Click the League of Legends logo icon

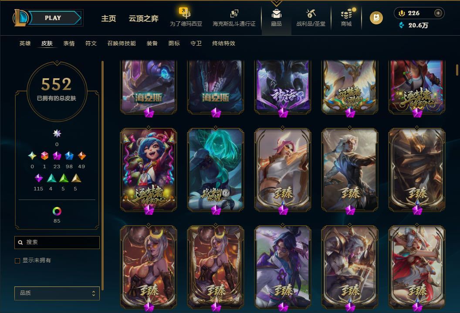[20, 17]
